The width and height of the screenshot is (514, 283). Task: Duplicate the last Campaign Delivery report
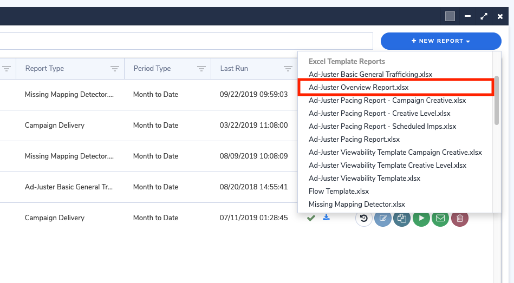[402, 218]
